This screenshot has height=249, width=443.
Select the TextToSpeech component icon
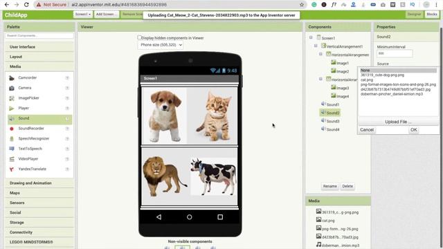pos(12,149)
